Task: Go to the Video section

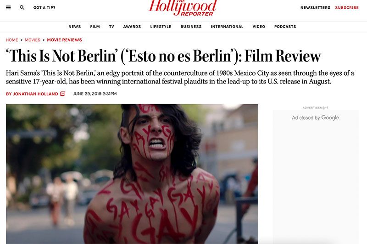Action: pyautogui.click(x=259, y=27)
